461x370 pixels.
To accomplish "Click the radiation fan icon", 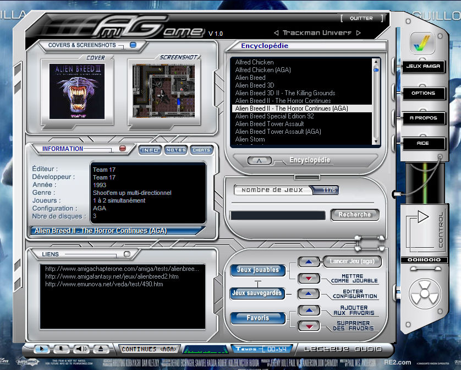I will 425,293.
